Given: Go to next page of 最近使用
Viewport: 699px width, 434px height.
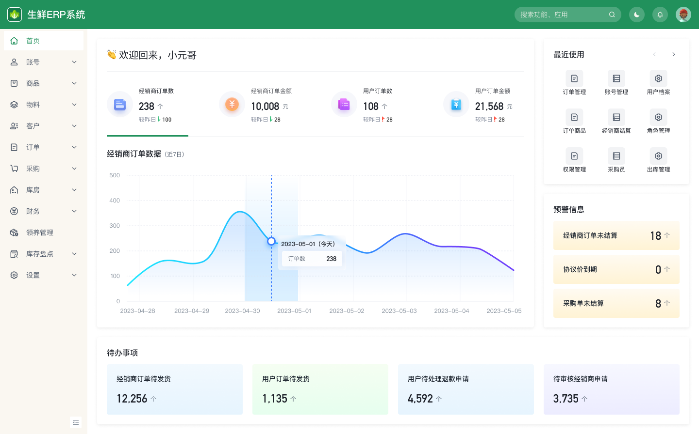Looking at the screenshot, I should pyautogui.click(x=674, y=54).
